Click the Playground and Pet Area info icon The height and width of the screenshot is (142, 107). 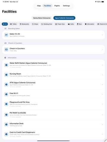pyautogui.click(x=6, y=104)
